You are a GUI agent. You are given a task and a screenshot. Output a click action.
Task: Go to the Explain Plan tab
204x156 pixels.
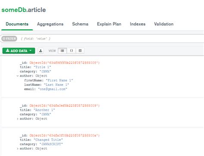109,24
